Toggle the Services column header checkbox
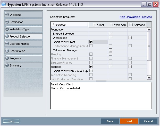The width and height of the screenshot is (160, 126). coord(131,25)
